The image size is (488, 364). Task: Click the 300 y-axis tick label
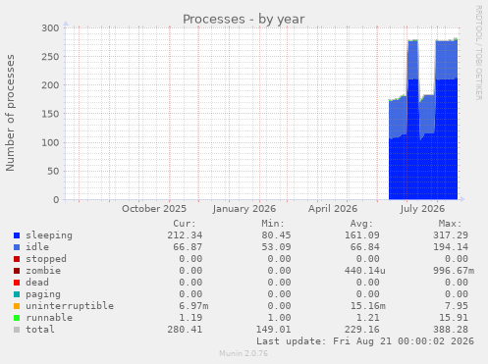click(50, 28)
